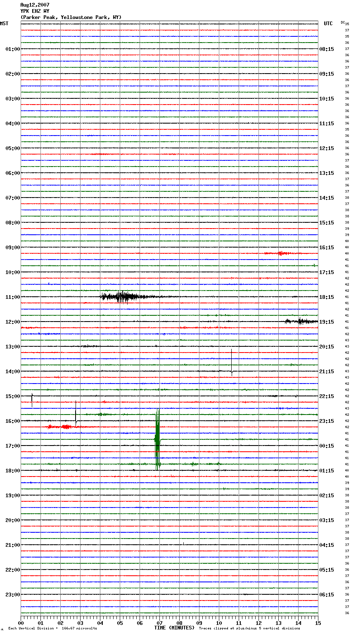Click the 19:15 UTC time label
351x634 pixels.
(327, 322)
